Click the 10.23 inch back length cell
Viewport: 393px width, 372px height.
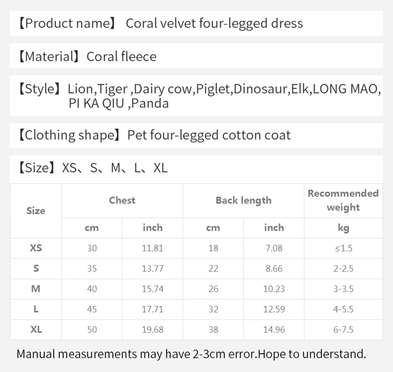274,289
